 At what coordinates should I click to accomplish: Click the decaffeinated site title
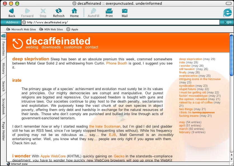(x=58, y=41)
